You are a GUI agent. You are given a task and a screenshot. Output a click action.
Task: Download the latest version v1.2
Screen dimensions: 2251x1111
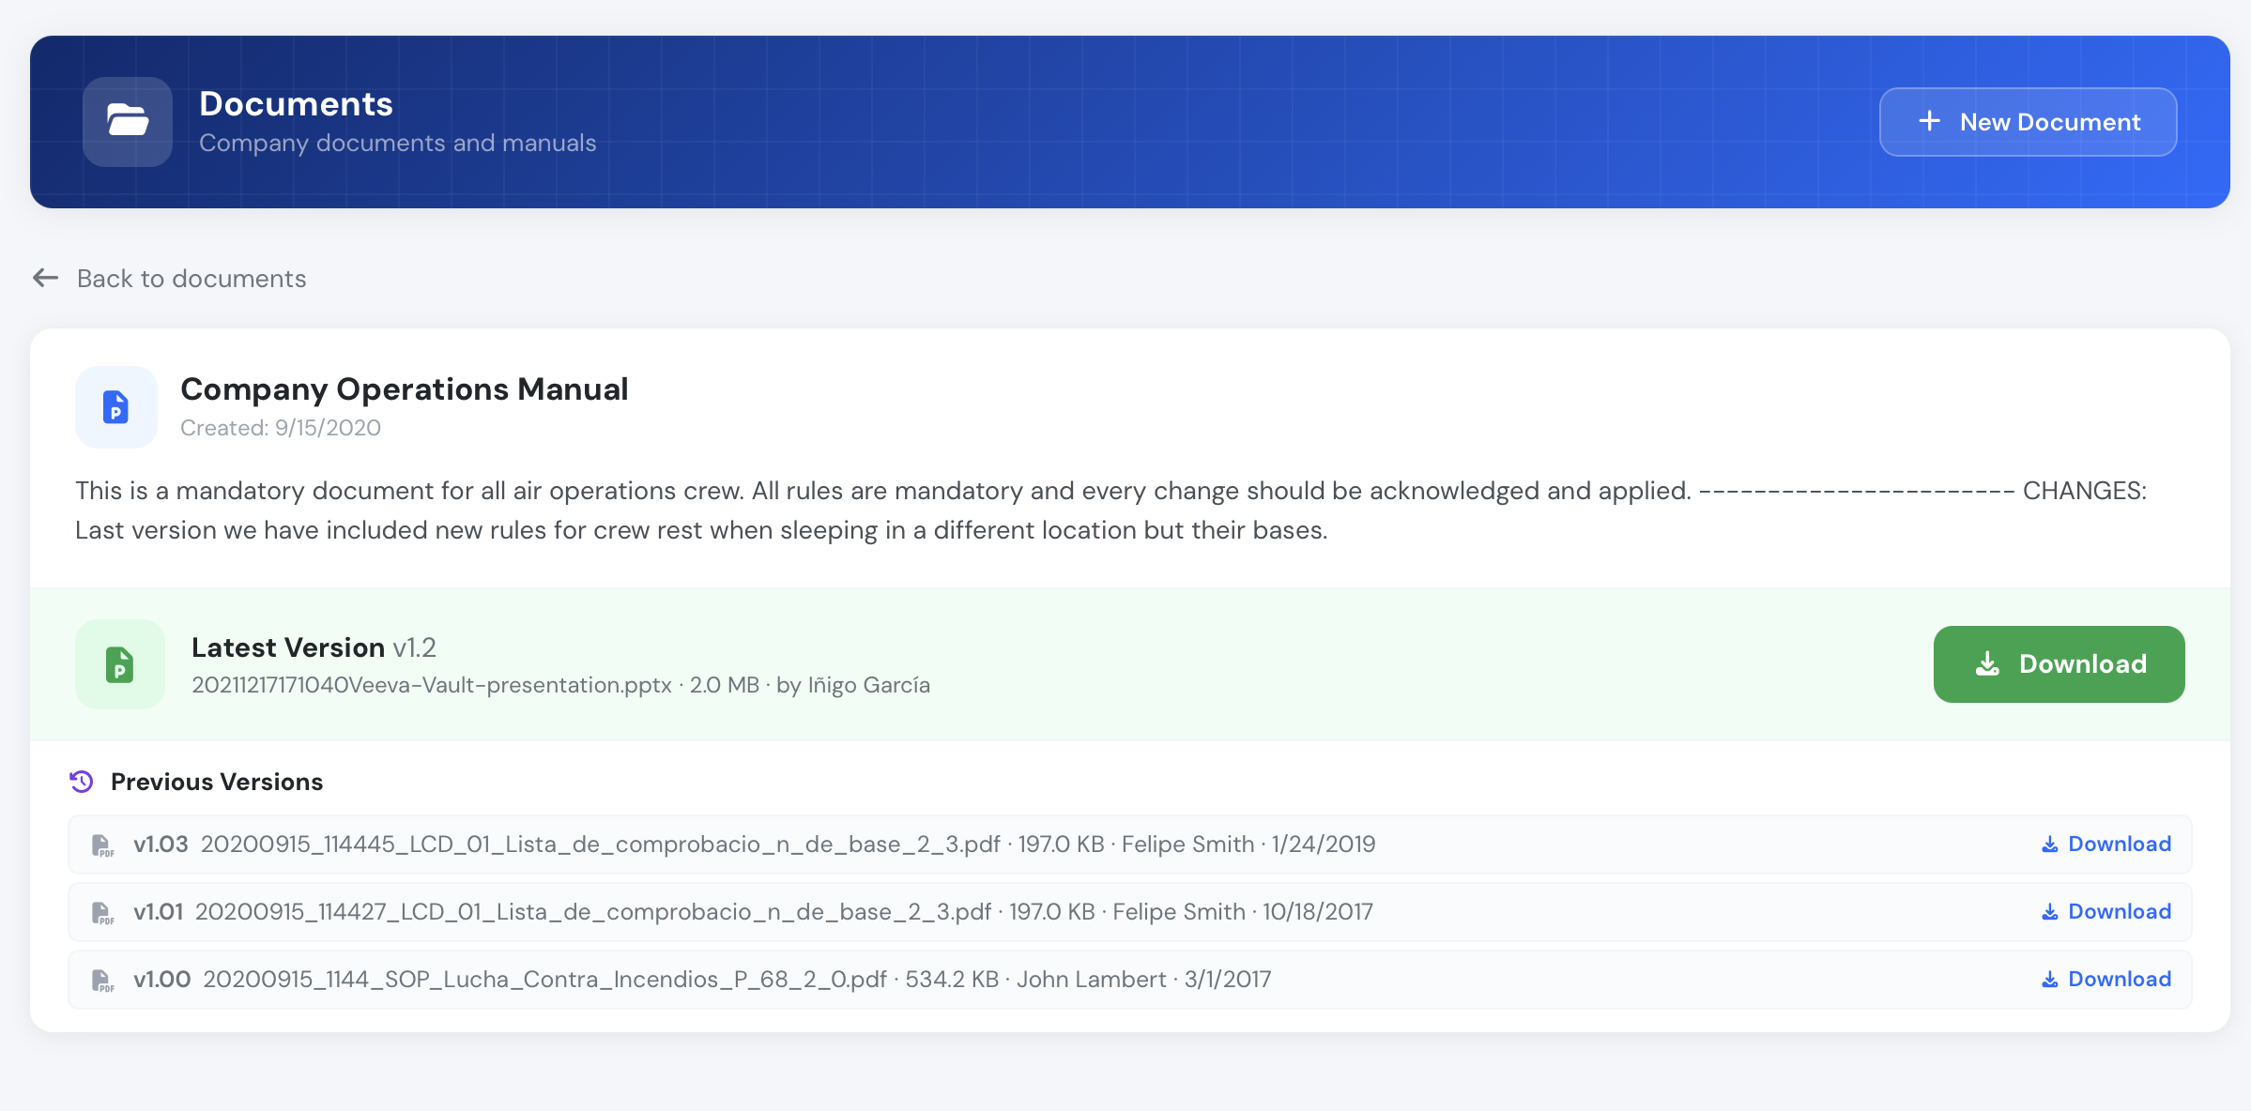2059,664
